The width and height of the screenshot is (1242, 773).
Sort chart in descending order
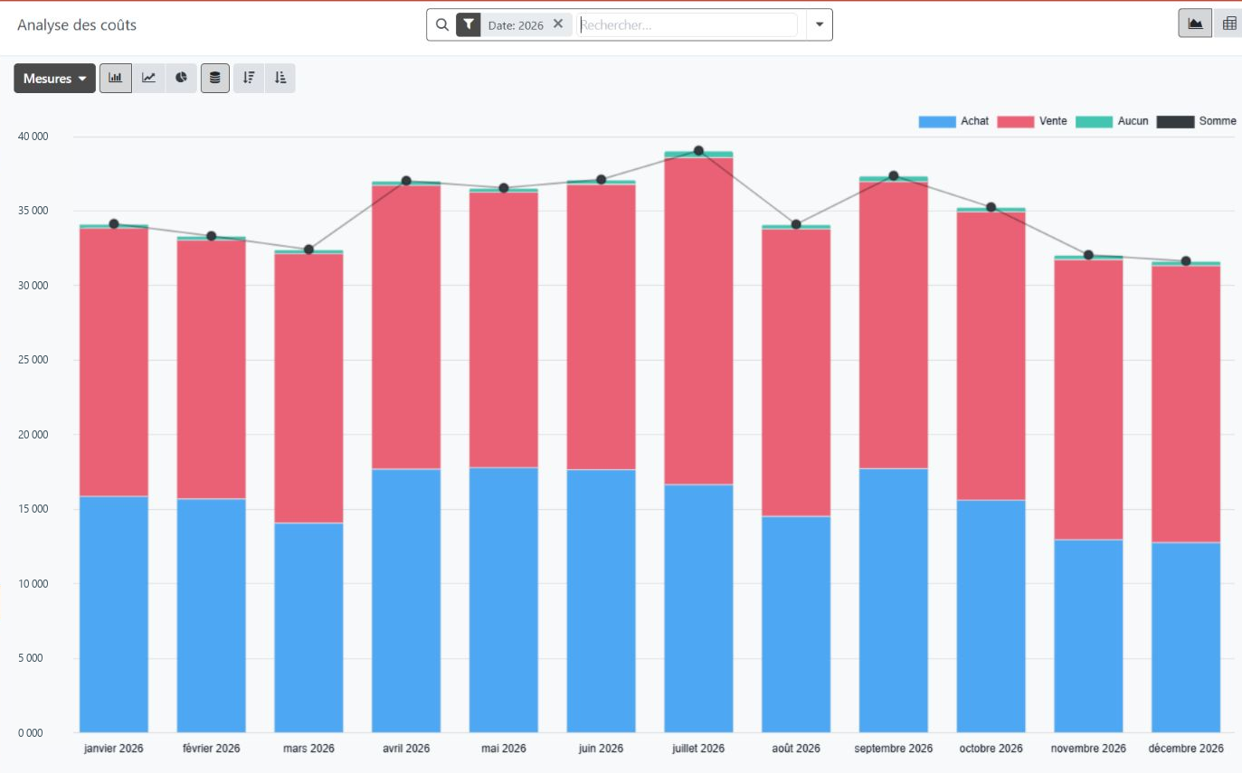[x=249, y=78]
